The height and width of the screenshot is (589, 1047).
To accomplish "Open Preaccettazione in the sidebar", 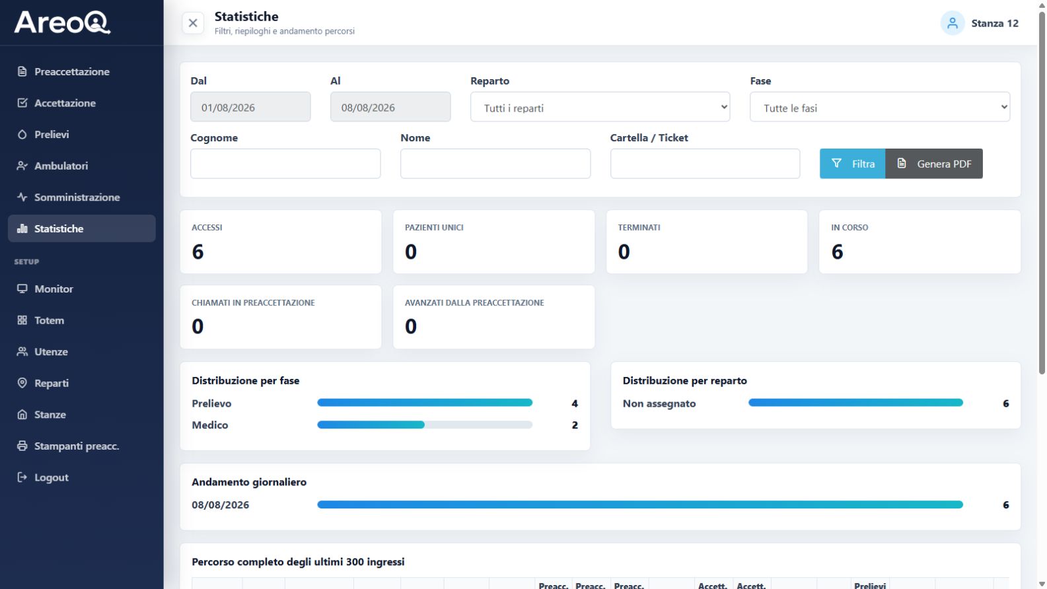I will point(82,71).
